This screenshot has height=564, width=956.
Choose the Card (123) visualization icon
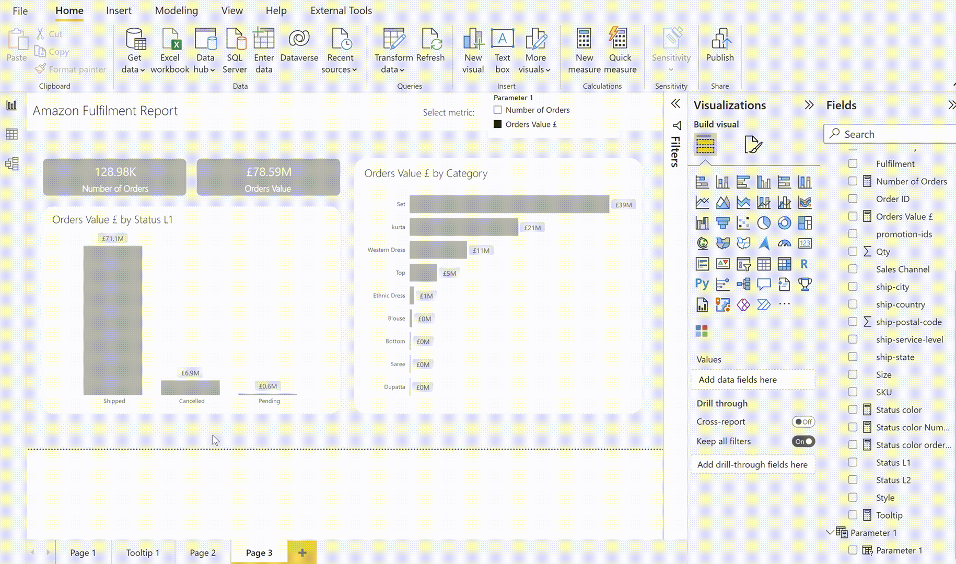click(x=805, y=243)
